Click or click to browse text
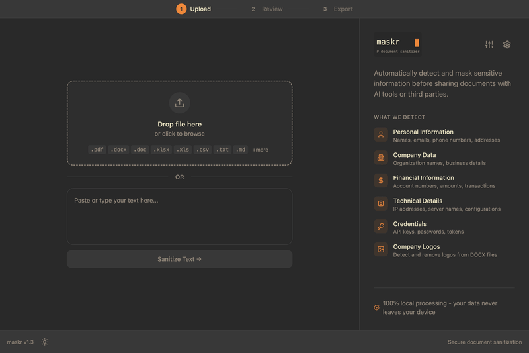 (179, 134)
